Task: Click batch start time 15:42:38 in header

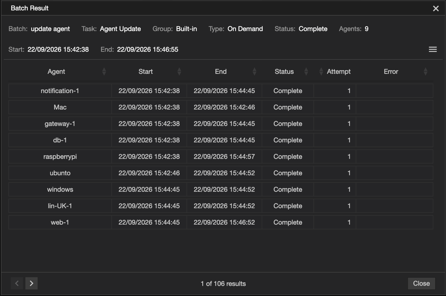Action: click(58, 49)
